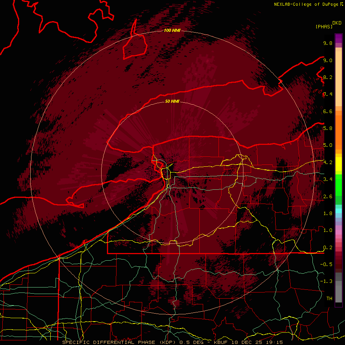345x345 pixels.
Task: Click the 5.0 legend value
Action: point(328,145)
